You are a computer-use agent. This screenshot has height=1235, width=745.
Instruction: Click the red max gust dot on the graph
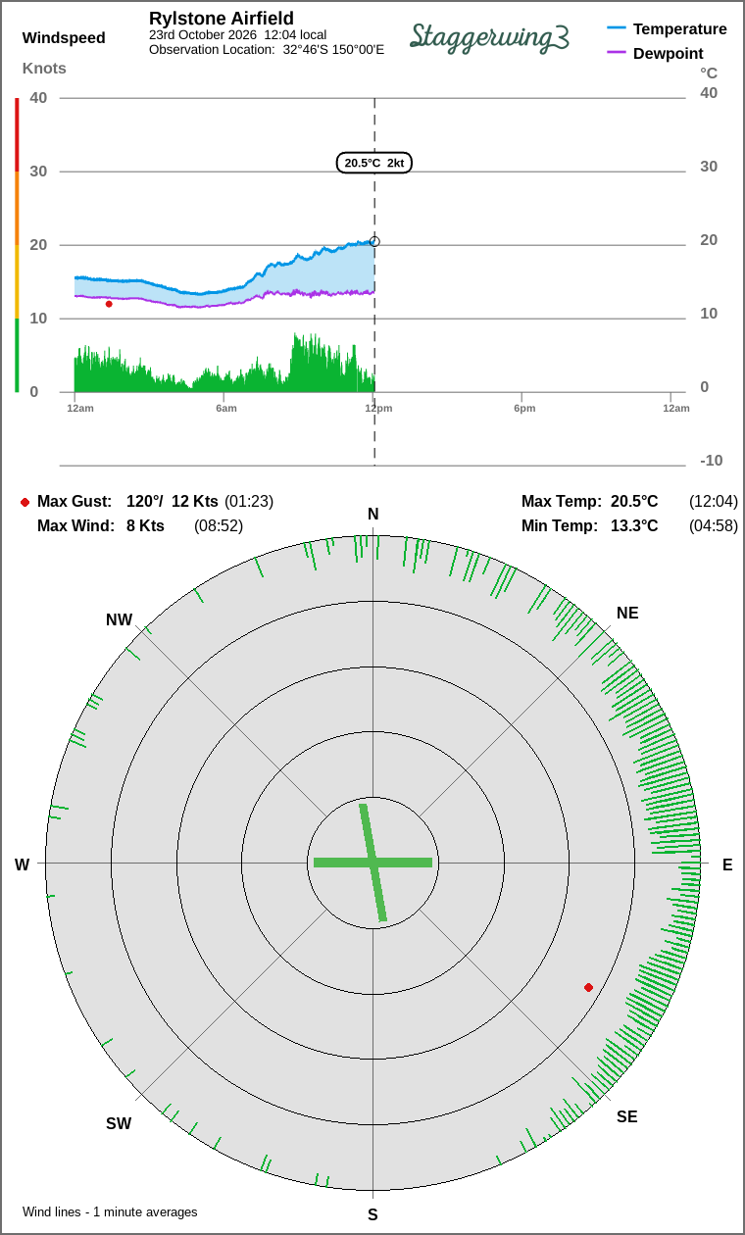pos(109,304)
